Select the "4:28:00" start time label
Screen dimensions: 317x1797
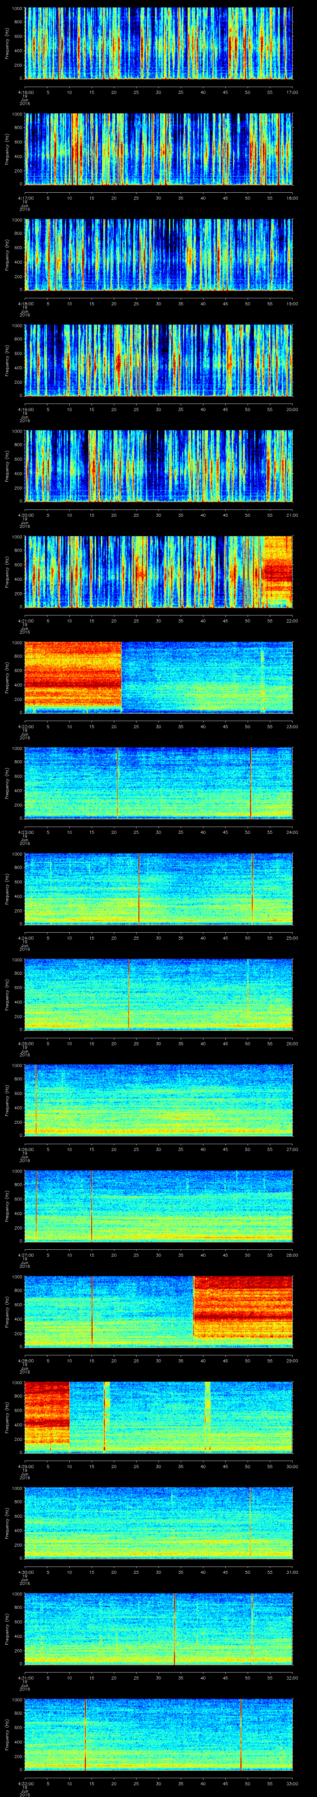pyautogui.click(x=25, y=1360)
